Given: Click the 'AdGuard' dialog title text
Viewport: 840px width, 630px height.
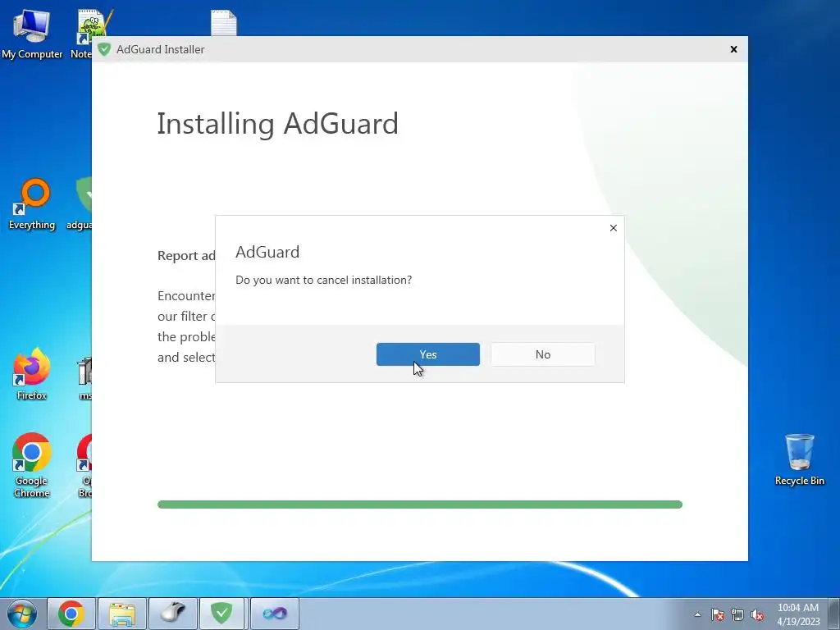Looking at the screenshot, I should [x=267, y=252].
